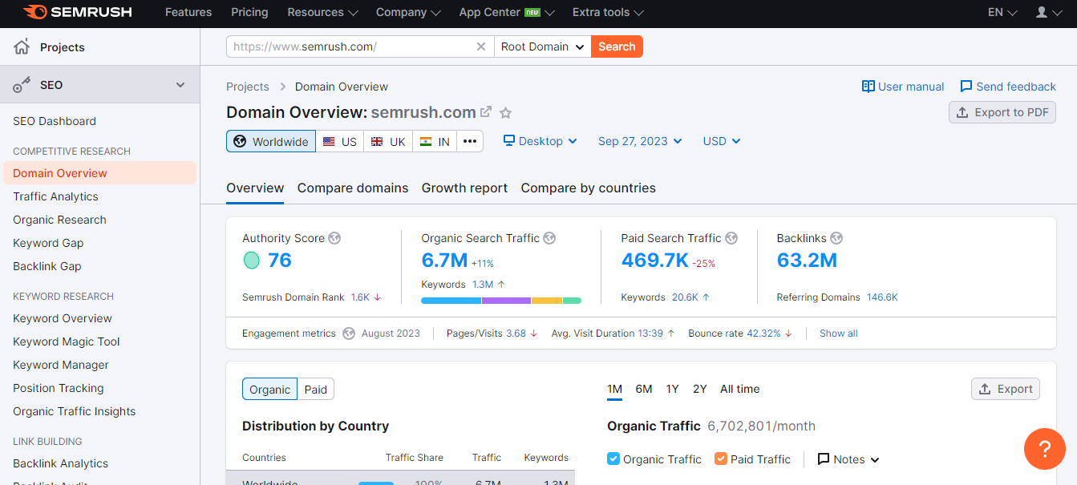
Task: Select IN country filter
Action: pos(435,141)
